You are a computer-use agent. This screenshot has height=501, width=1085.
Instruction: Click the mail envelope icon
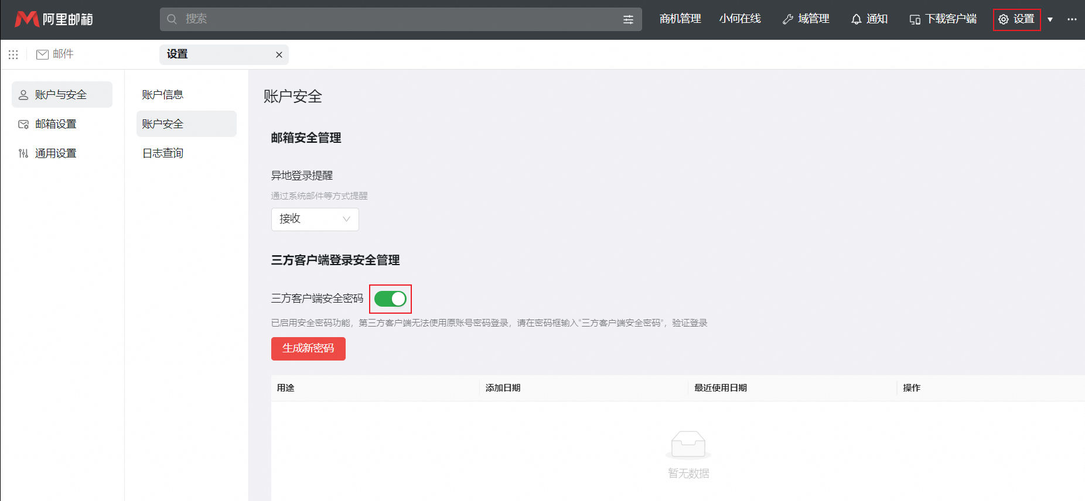click(x=42, y=54)
